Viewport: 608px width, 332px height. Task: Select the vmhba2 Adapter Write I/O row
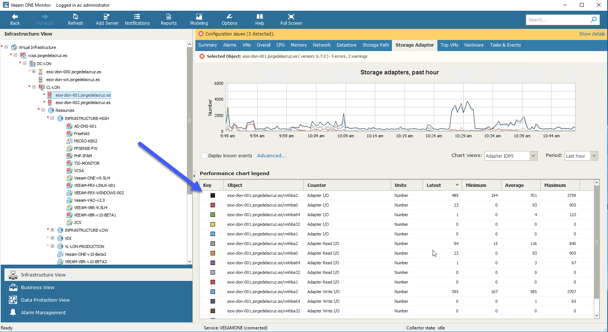point(397,292)
